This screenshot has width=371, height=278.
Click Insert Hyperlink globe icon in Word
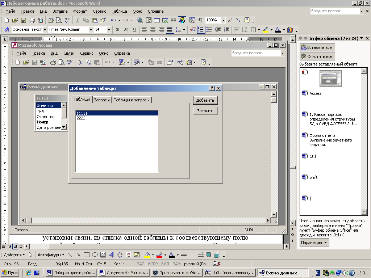point(140,20)
